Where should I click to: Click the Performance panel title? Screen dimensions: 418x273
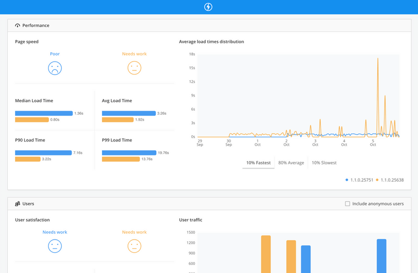tap(36, 26)
